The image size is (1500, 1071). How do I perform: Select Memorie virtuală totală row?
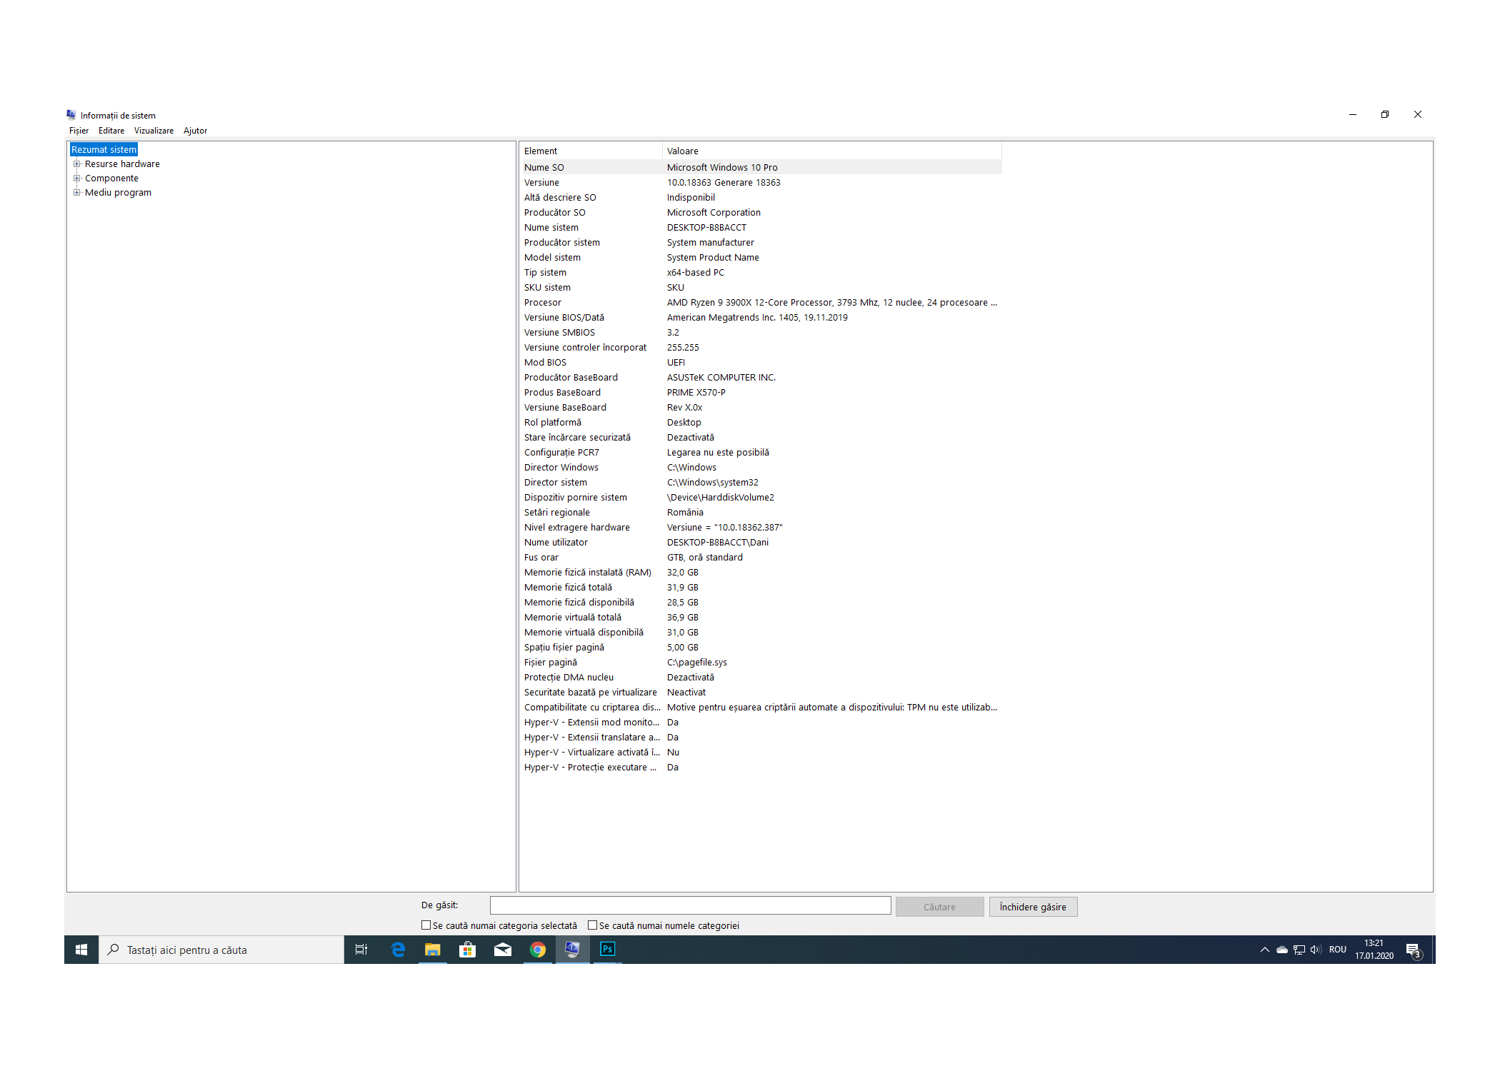coord(761,618)
